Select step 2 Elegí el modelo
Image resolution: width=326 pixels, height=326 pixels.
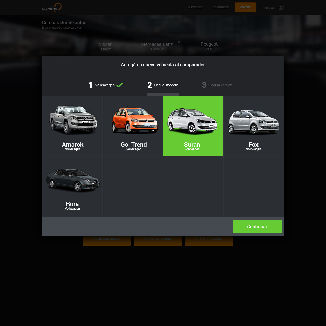[x=163, y=85]
